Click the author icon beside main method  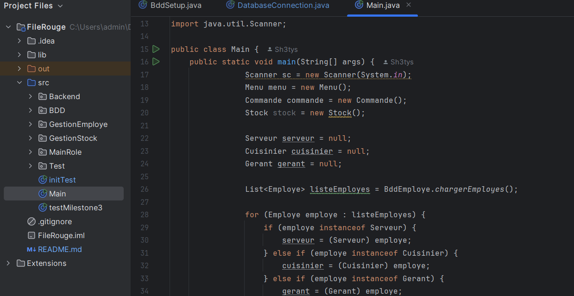click(x=385, y=62)
